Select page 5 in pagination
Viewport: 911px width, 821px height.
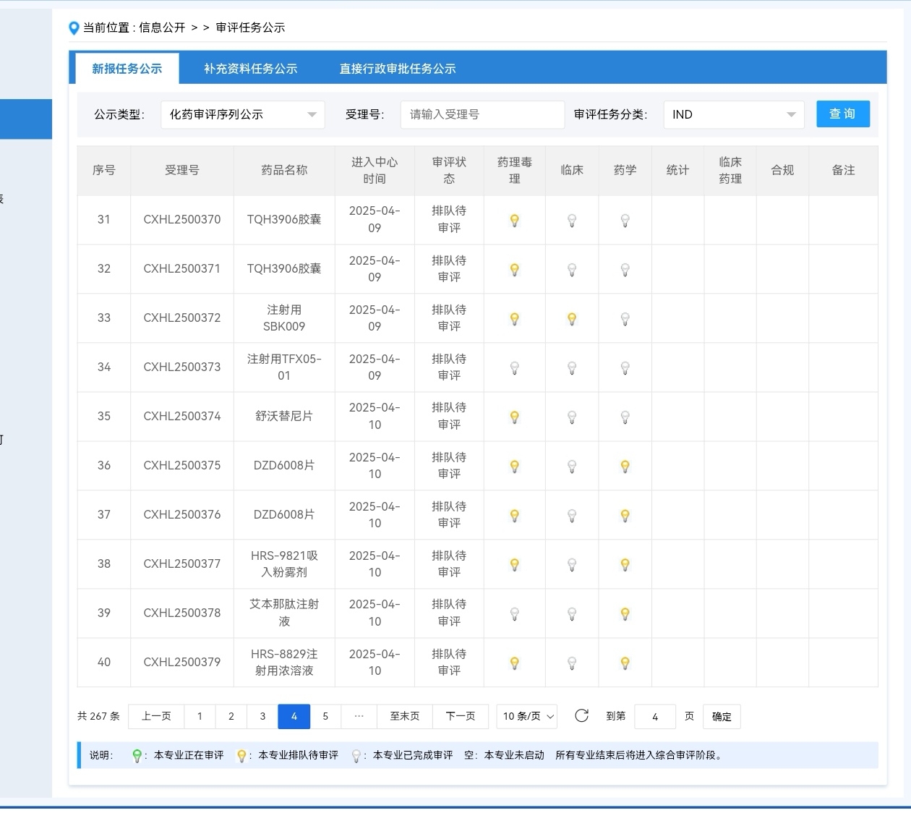coord(325,716)
